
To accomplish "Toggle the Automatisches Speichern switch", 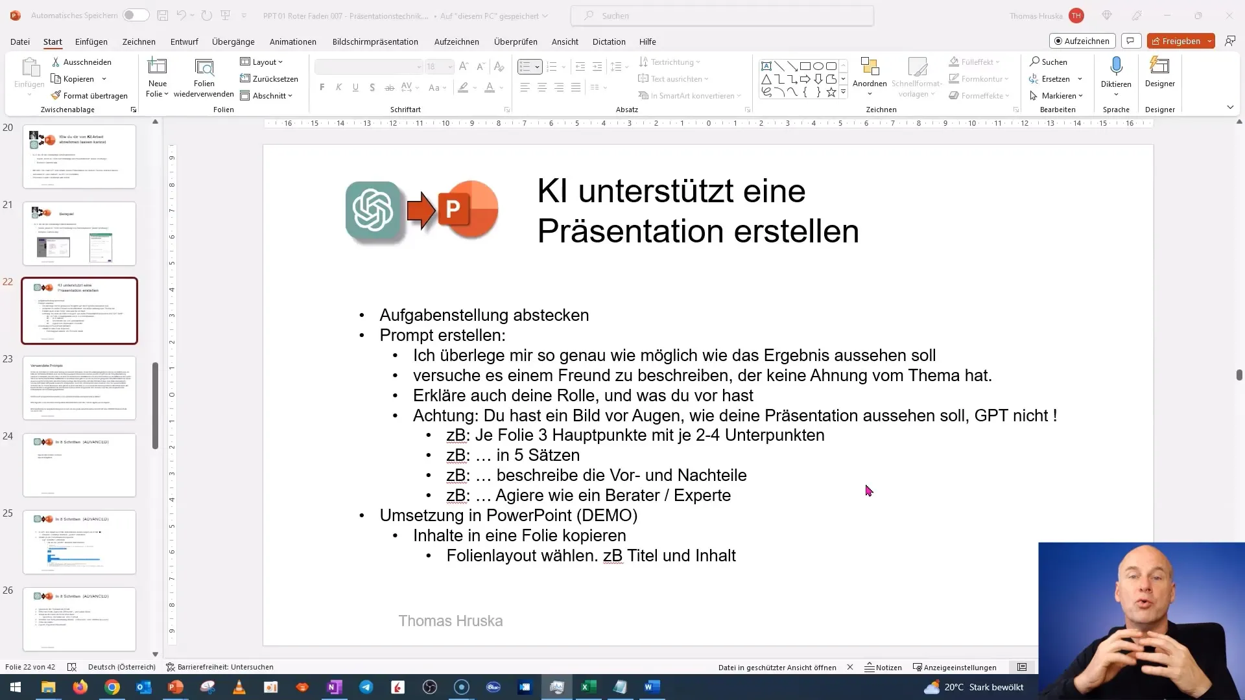I will pyautogui.click(x=136, y=16).
